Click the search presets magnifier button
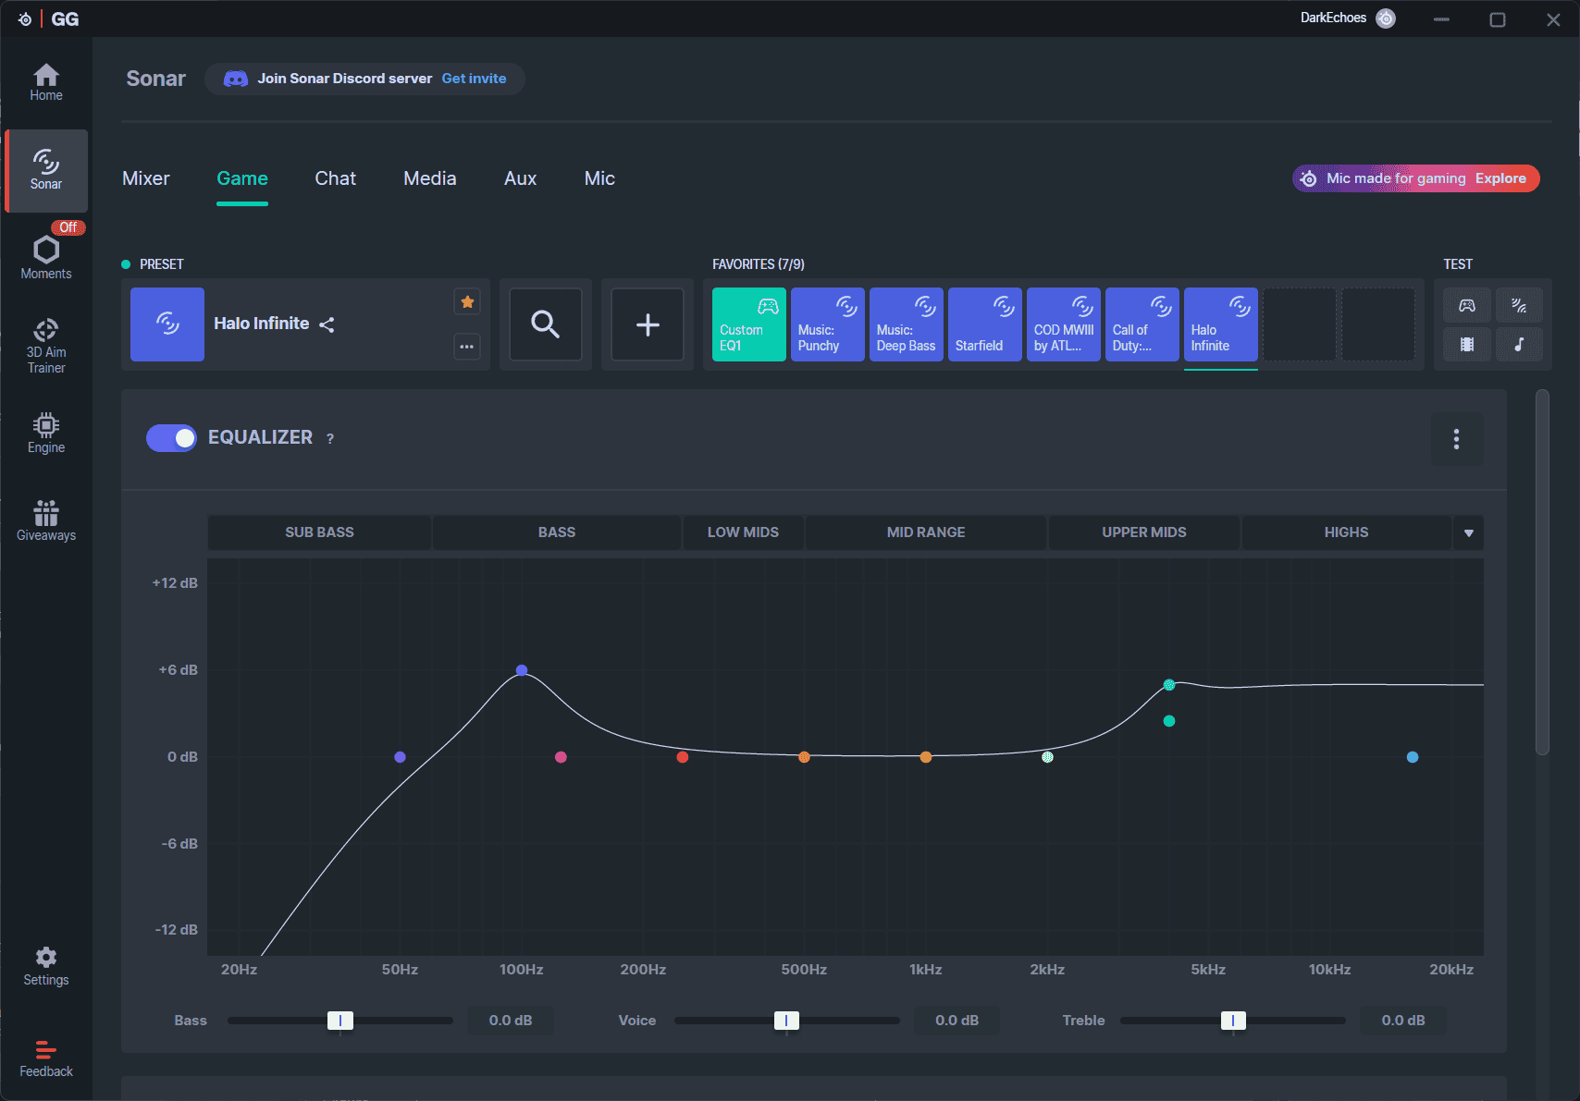This screenshot has width=1580, height=1101. pyautogui.click(x=546, y=324)
